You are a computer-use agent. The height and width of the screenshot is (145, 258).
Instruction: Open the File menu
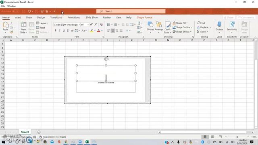coord(3,6)
